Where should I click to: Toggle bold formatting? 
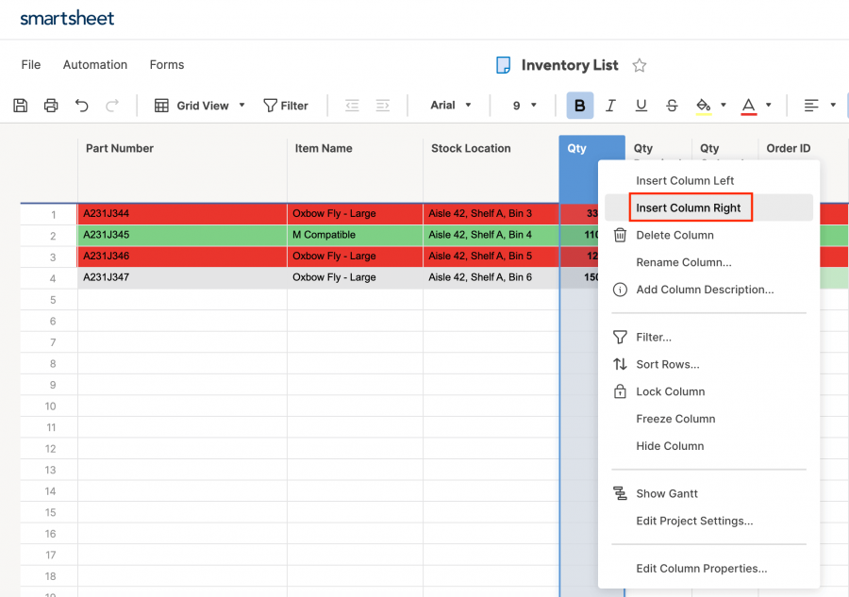coord(579,105)
